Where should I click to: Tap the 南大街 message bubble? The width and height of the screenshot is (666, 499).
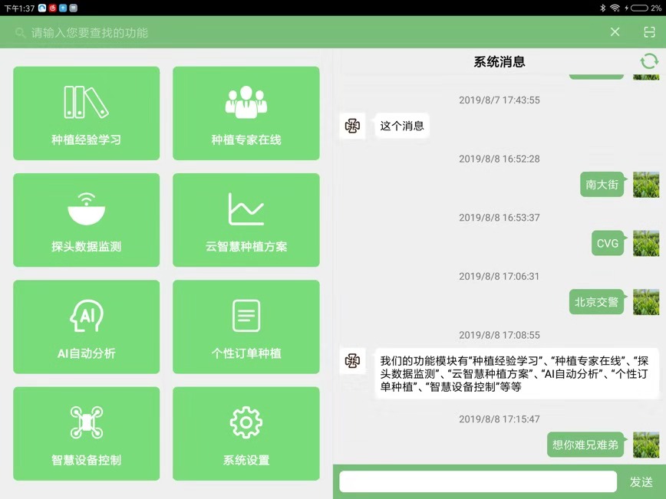click(x=602, y=185)
